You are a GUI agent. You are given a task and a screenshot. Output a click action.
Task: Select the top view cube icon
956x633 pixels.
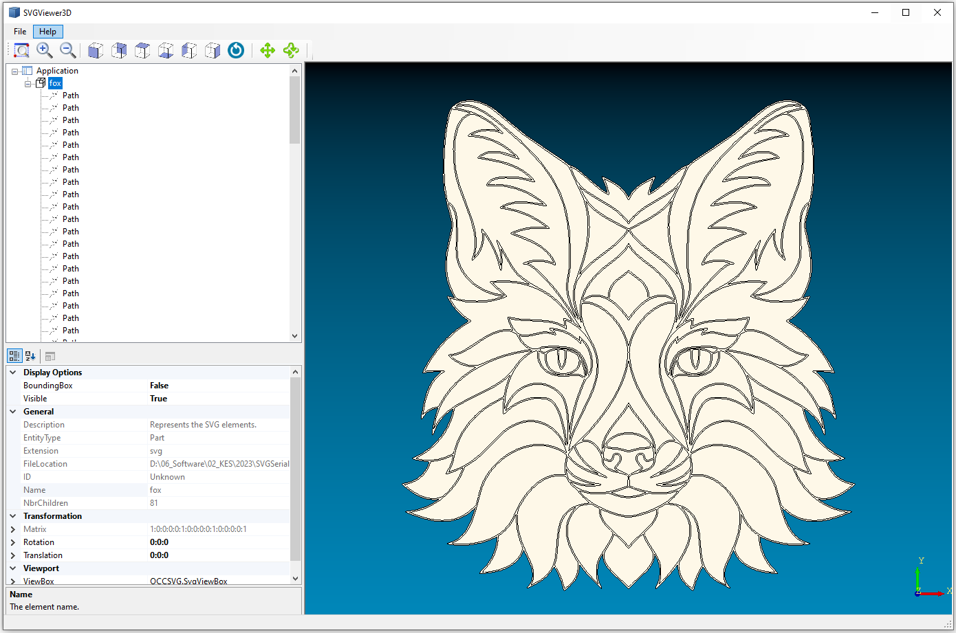coord(142,50)
